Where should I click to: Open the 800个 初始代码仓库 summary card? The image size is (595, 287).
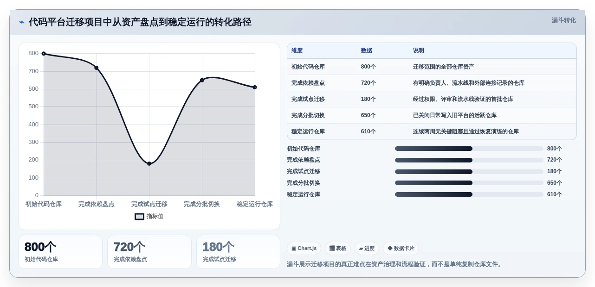60,252
